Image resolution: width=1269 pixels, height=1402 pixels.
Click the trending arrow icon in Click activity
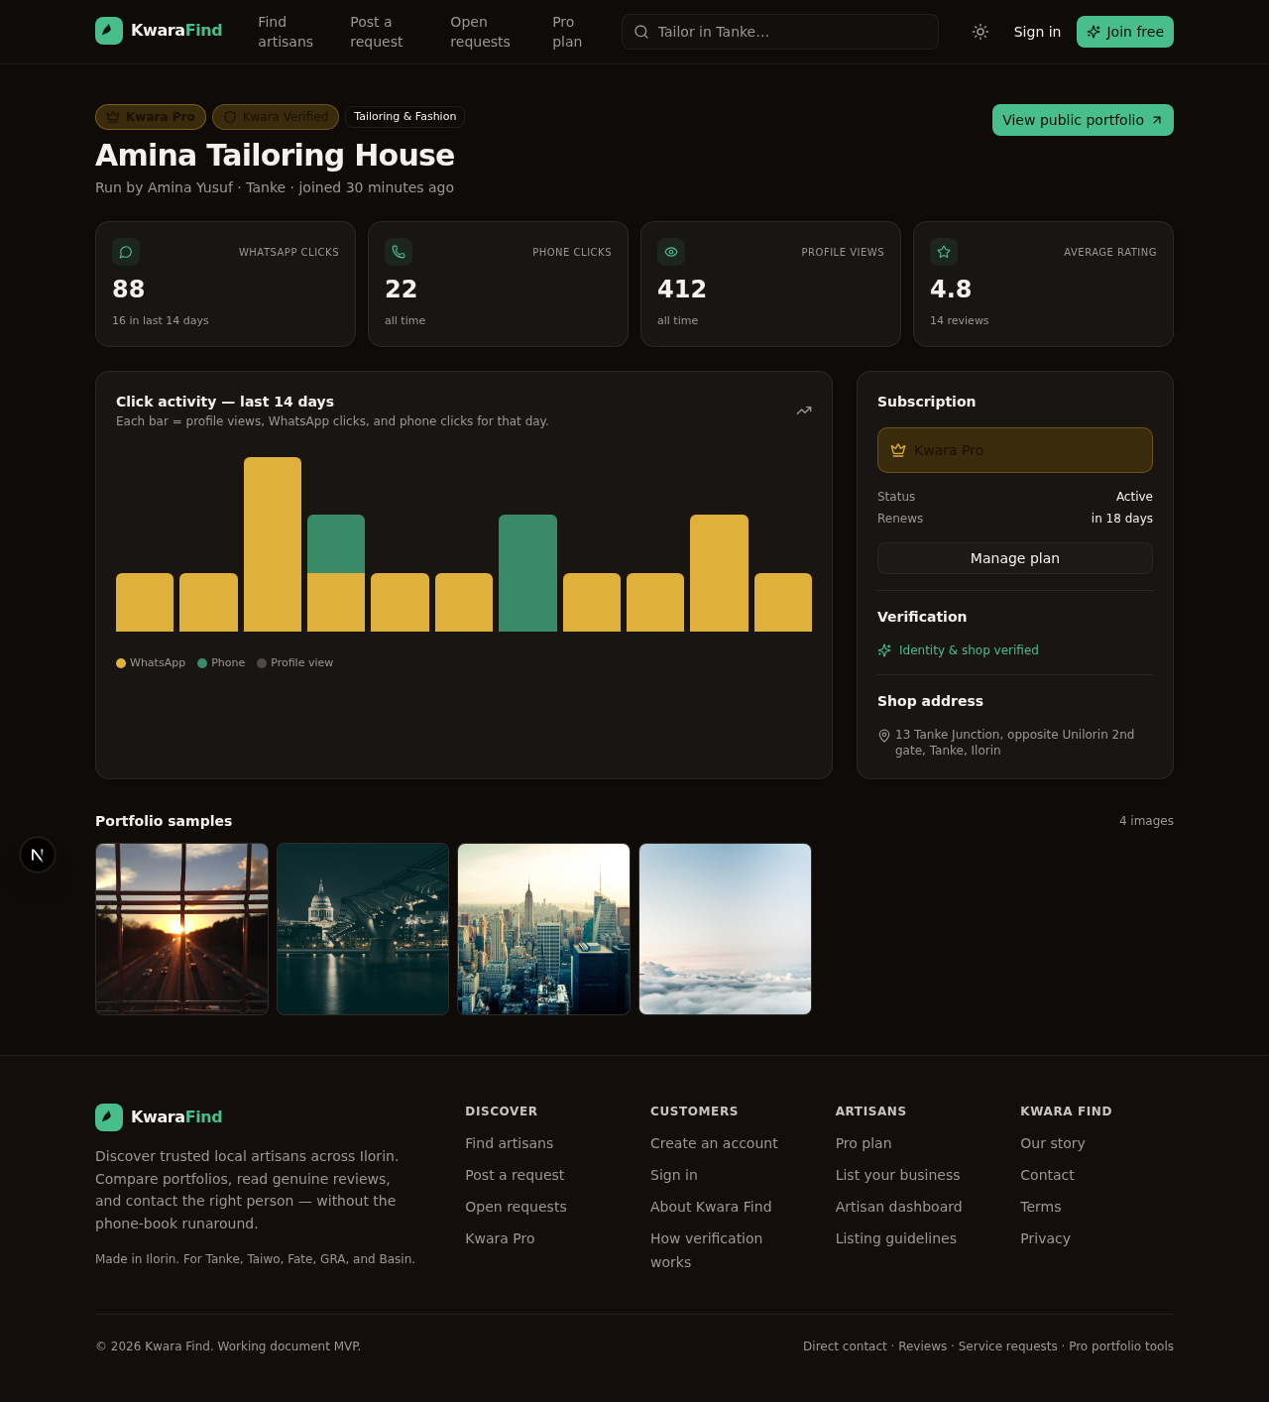(x=804, y=410)
